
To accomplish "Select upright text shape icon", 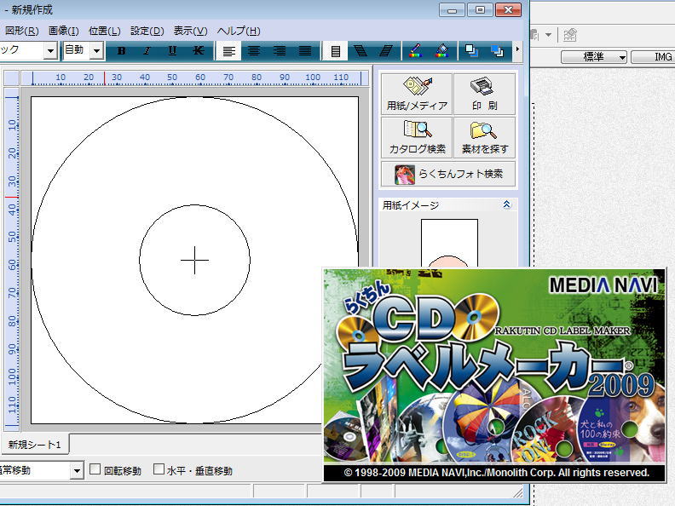I will (x=335, y=51).
